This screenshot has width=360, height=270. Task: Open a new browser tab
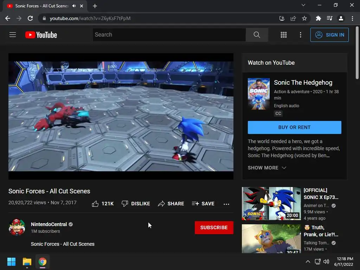[x=95, y=6]
